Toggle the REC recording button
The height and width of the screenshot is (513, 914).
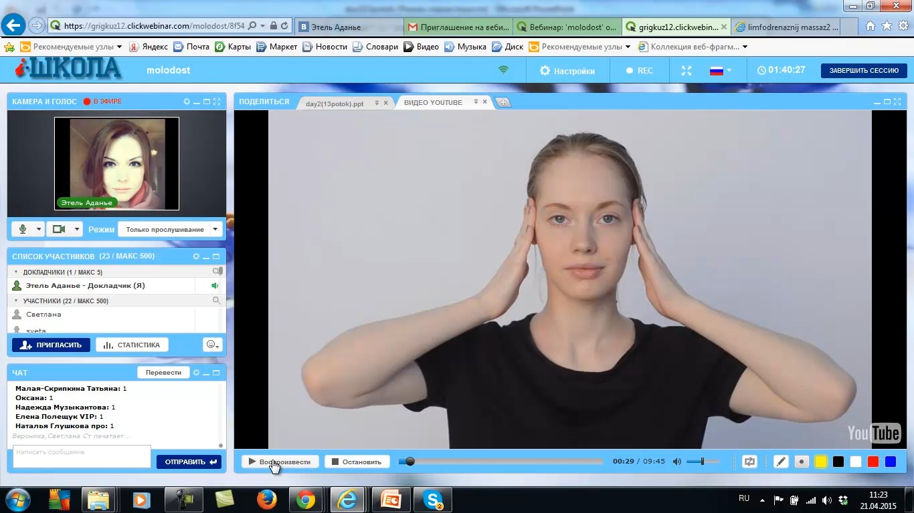[639, 70]
